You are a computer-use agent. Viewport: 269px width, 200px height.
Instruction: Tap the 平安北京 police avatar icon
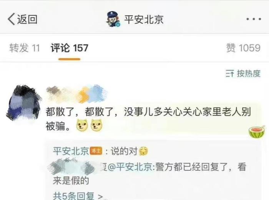point(113,19)
